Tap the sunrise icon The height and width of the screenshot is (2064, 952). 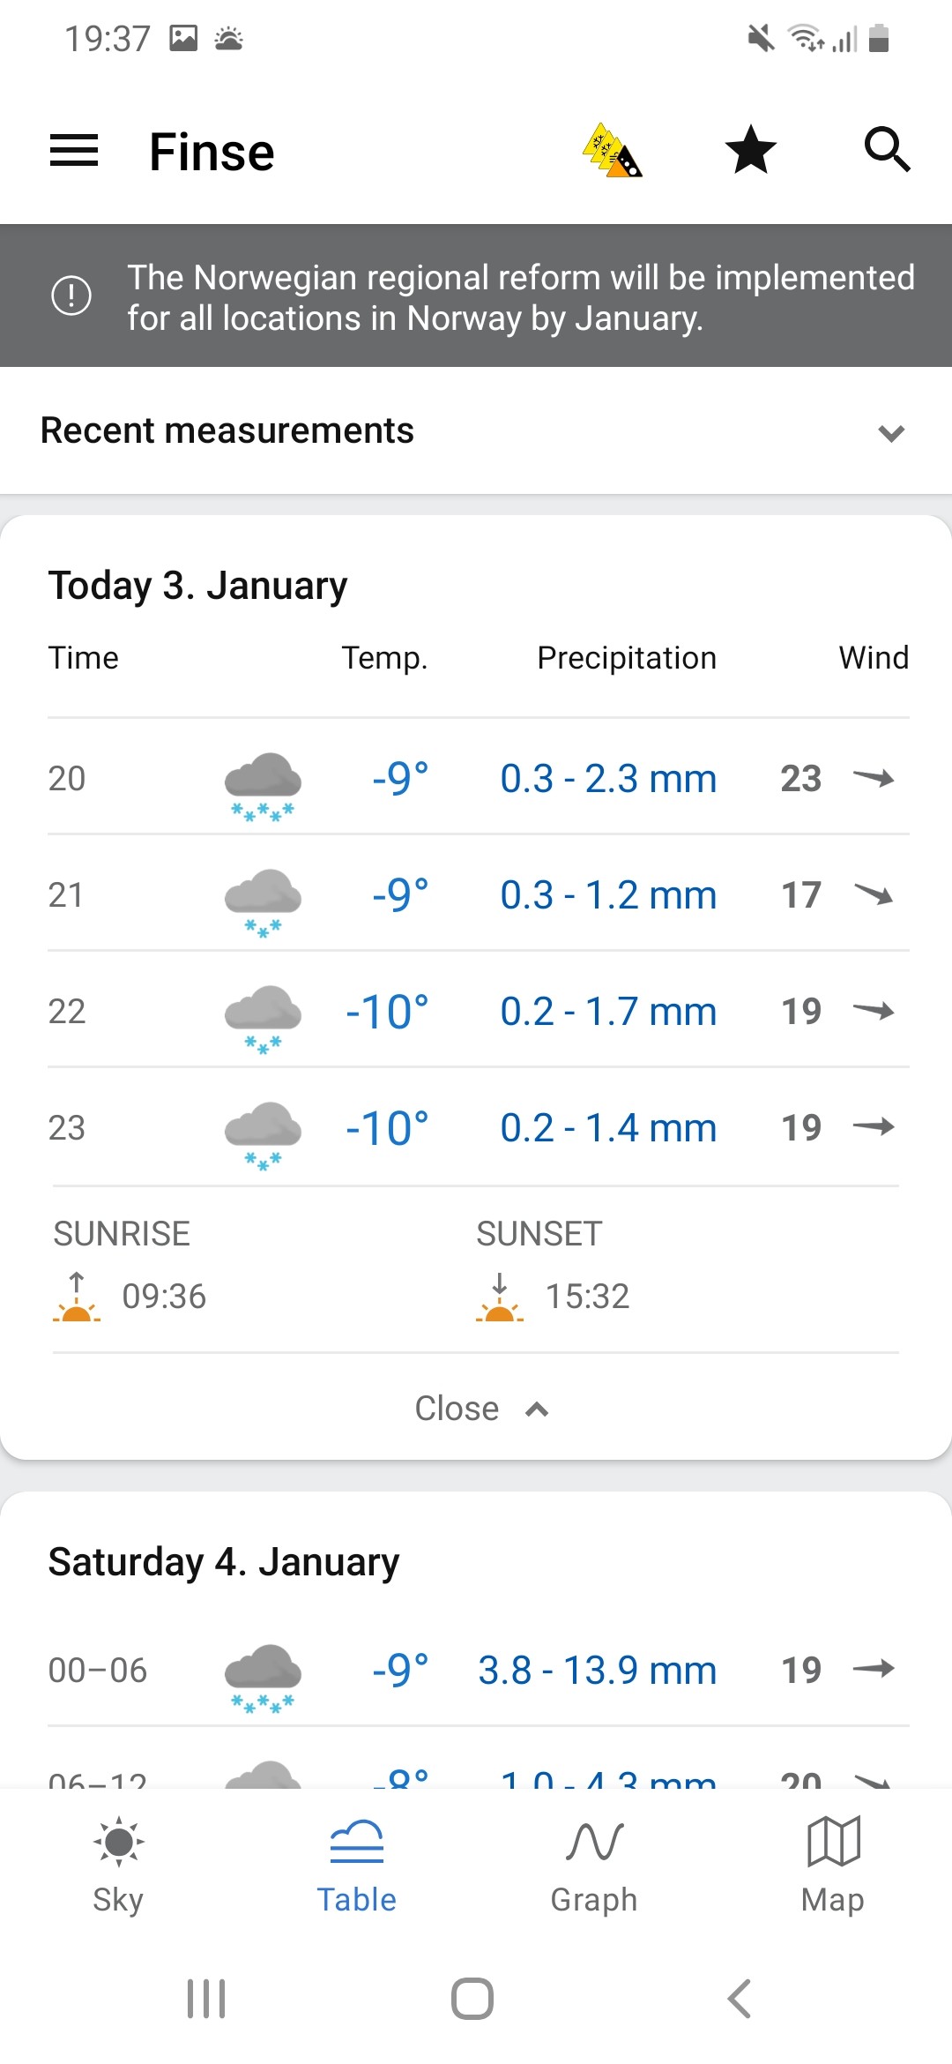click(x=77, y=1297)
